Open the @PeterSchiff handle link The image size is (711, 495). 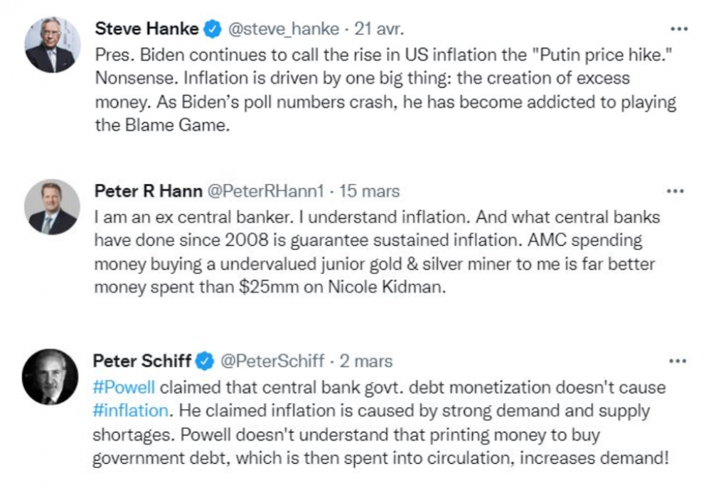pos(273,361)
